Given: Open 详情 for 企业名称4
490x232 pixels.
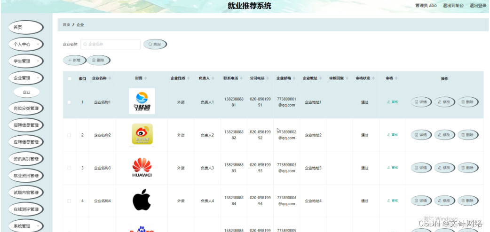Looking at the screenshot, I should (421, 201).
